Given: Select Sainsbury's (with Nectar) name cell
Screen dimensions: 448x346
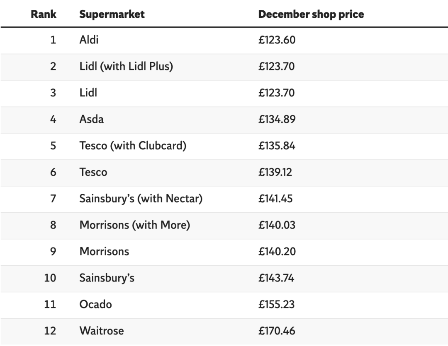Looking at the screenshot, I should (141, 199).
